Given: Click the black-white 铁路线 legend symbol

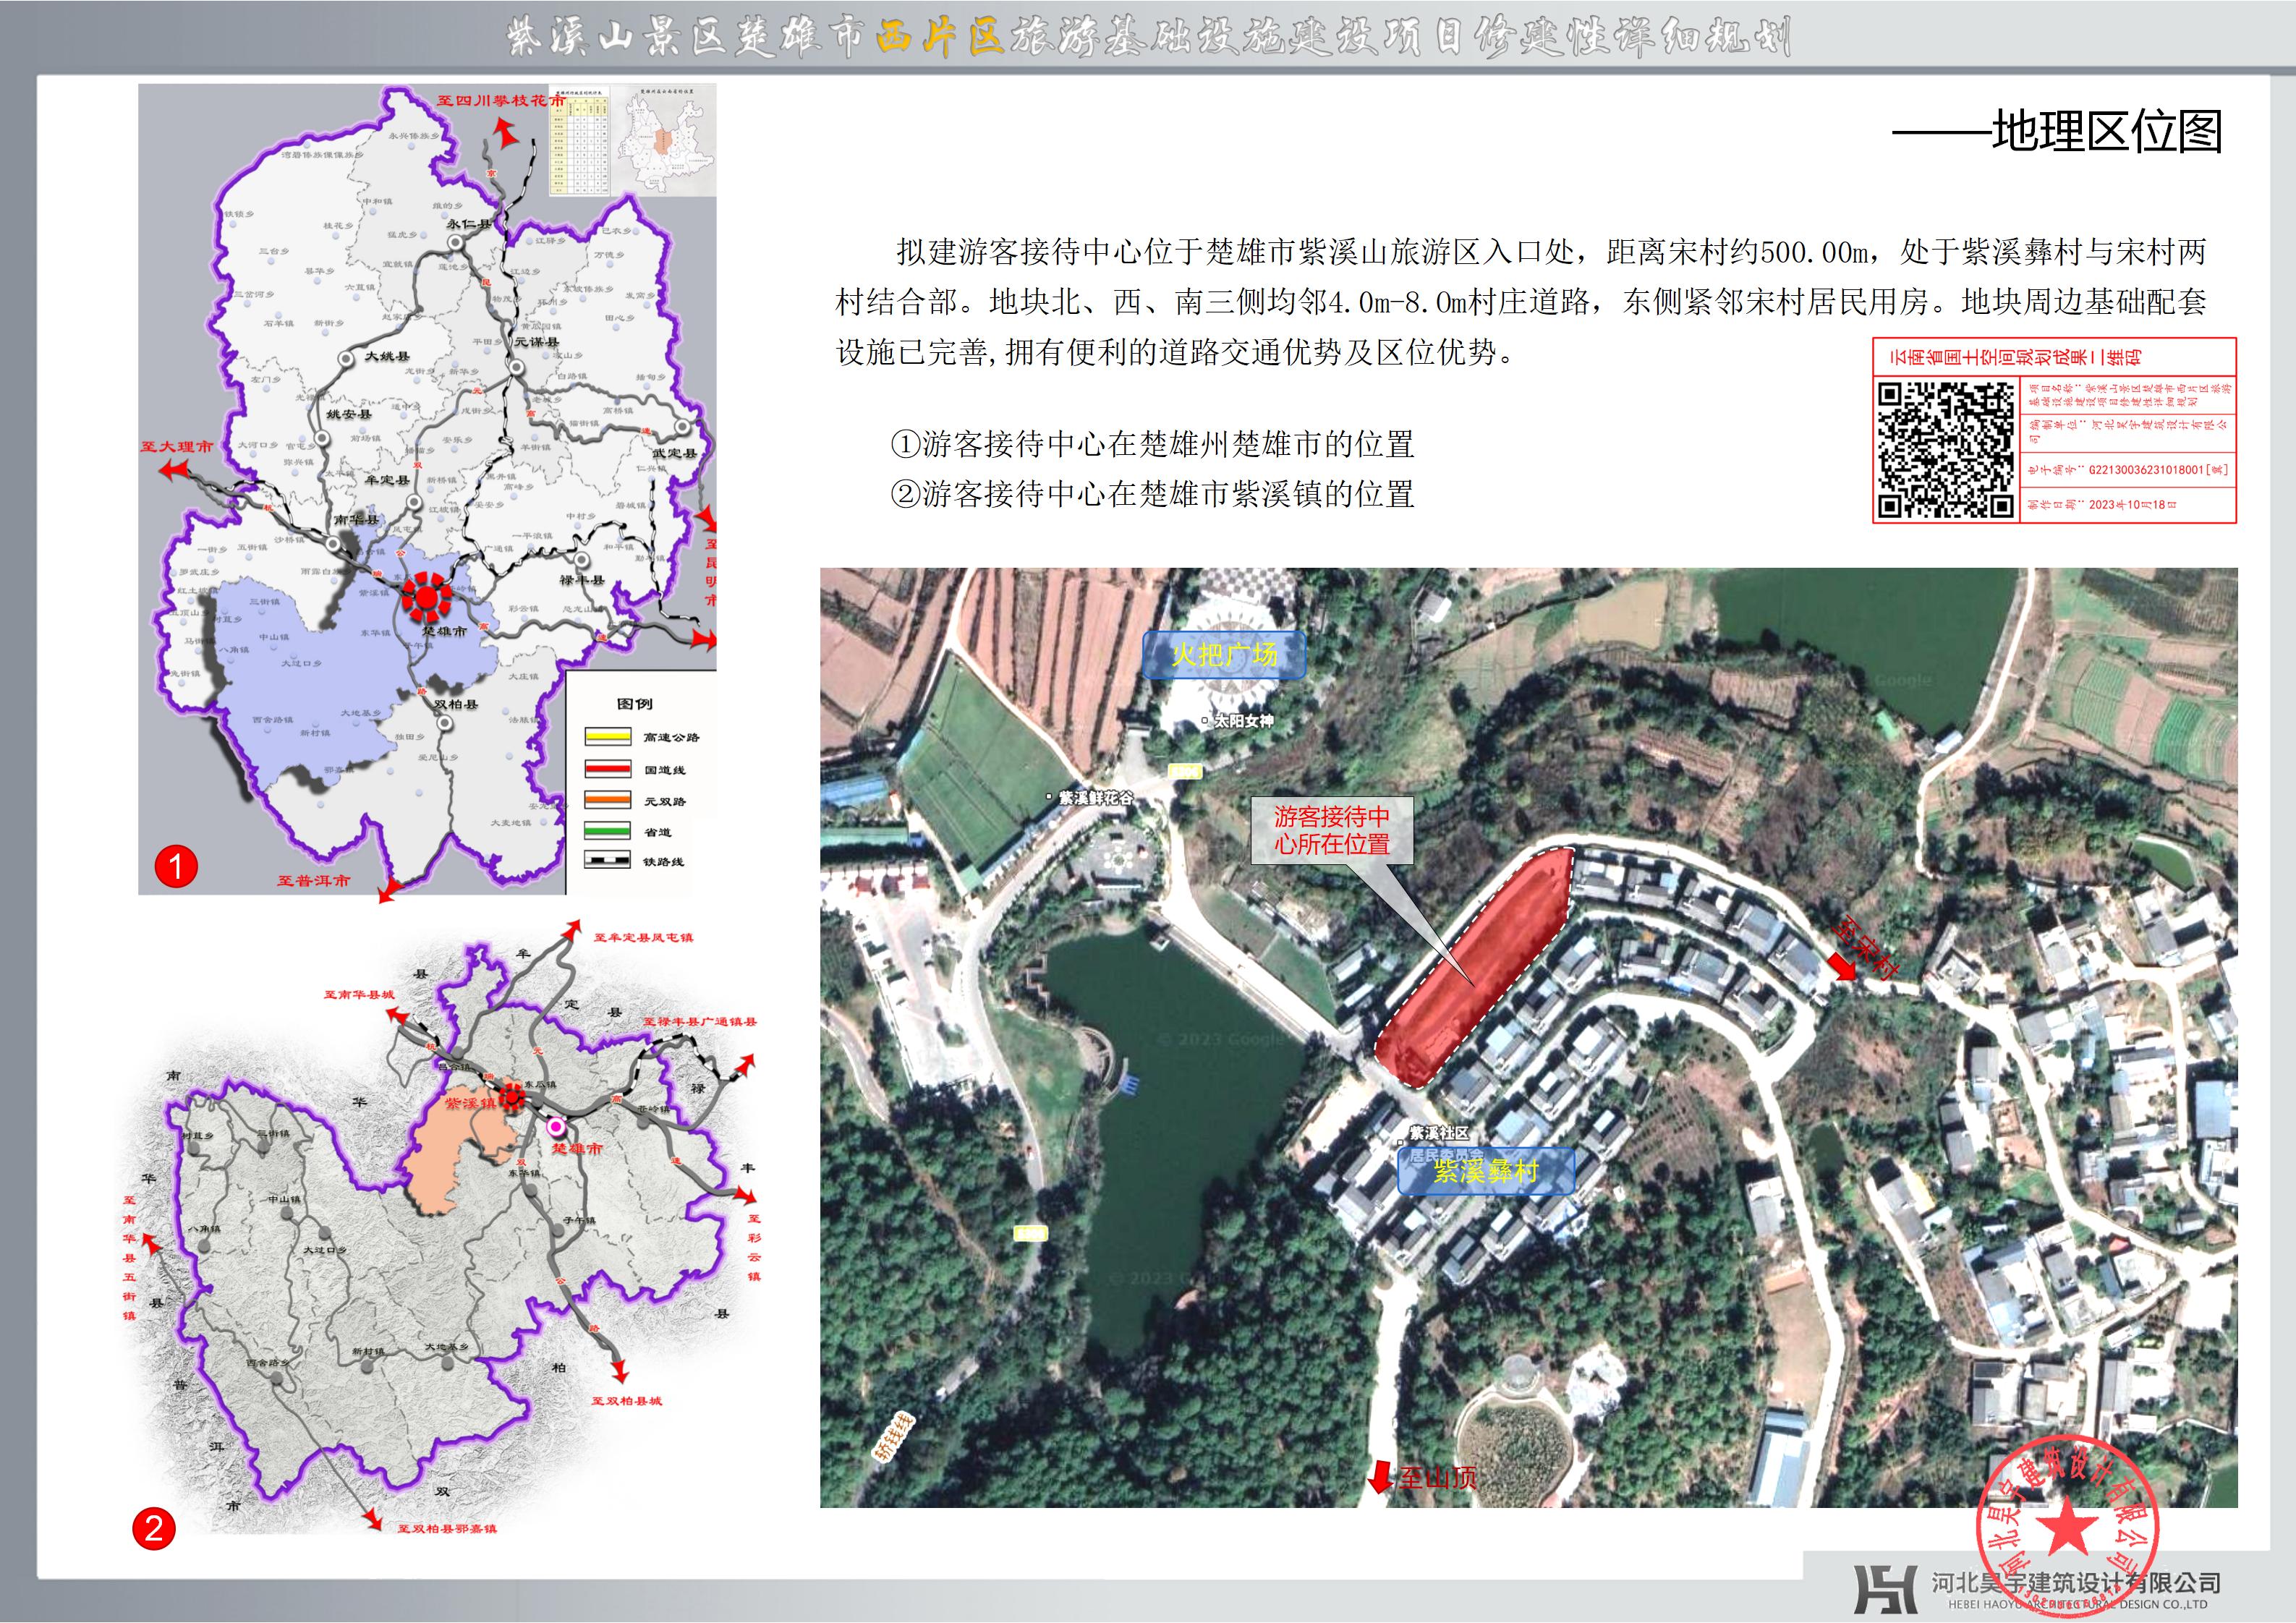Looking at the screenshot, I should click(607, 861).
